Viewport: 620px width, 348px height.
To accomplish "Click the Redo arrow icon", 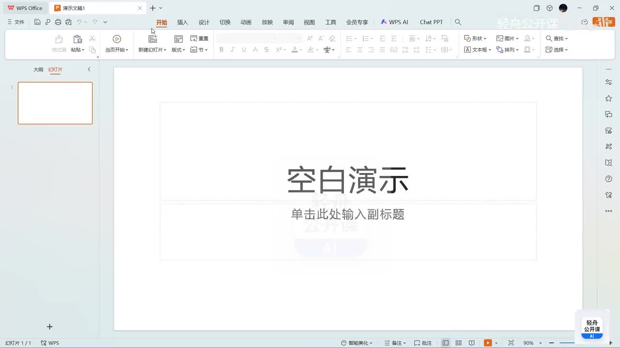I will (x=95, y=22).
